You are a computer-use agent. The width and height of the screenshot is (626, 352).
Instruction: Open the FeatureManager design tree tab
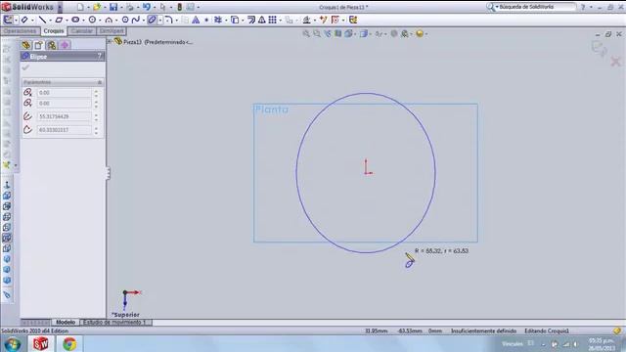coord(26,45)
